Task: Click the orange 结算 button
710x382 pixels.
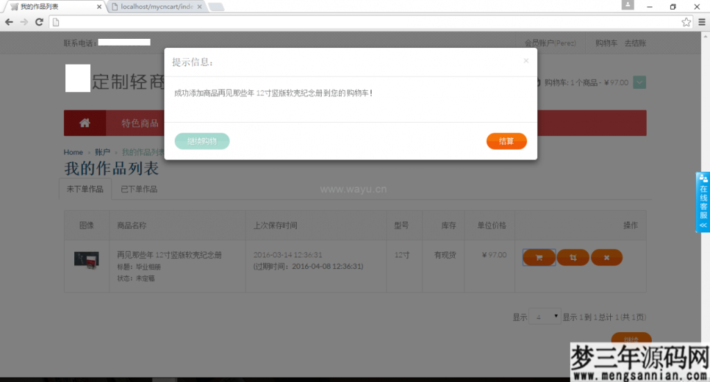Action: tap(506, 141)
